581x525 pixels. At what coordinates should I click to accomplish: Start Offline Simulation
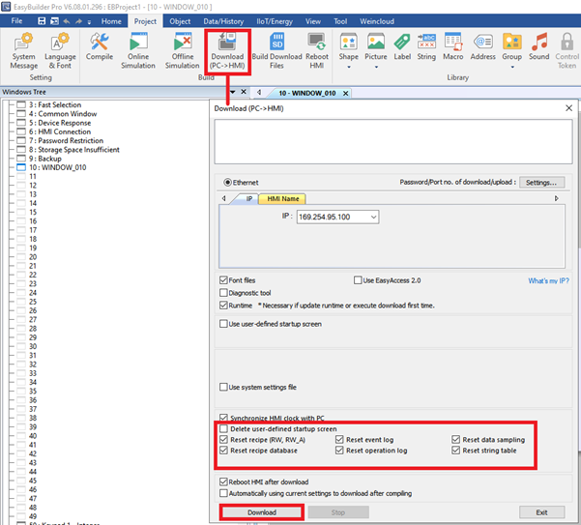pyautogui.click(x=183, y=51)
